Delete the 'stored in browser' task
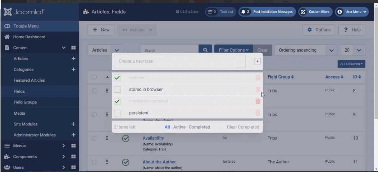 [258, 89]
